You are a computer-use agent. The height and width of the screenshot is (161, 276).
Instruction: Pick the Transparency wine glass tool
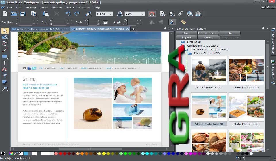click(x=5, y=76)
